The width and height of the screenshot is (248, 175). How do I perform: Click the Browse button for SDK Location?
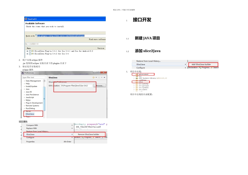(x=100, y=86)
